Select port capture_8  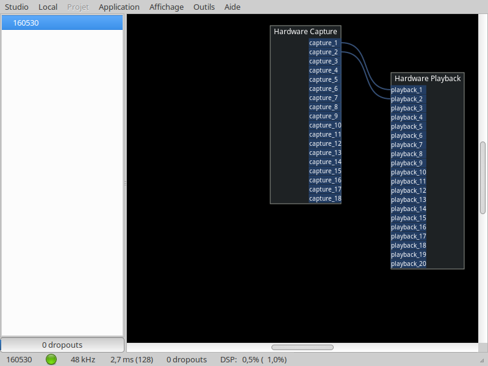(x=325, y=107)
